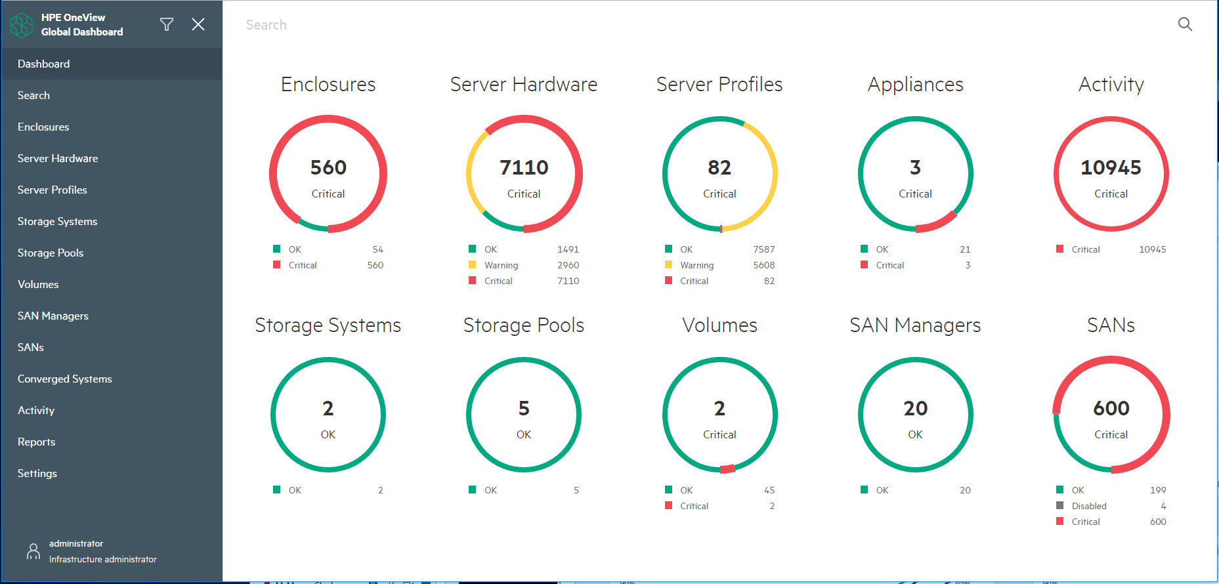
Task: Click Server Hardware OK 1491 legend row
Action: coord(524,249)
